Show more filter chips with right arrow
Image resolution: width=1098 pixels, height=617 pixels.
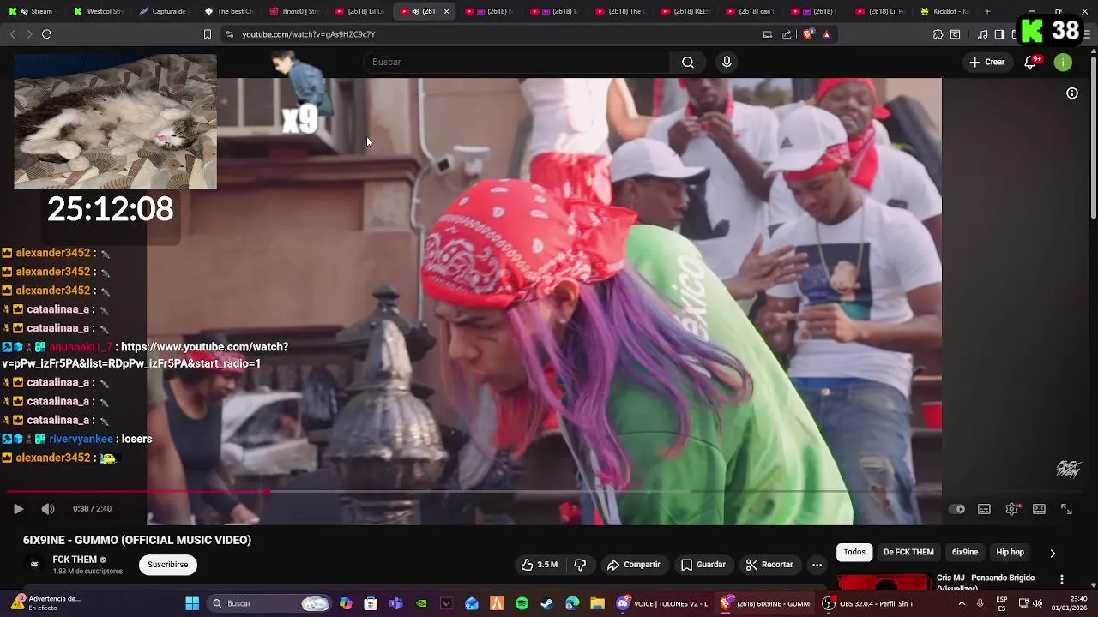point(1053,554)
